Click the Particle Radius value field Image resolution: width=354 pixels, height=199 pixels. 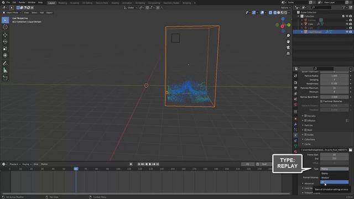334,76
